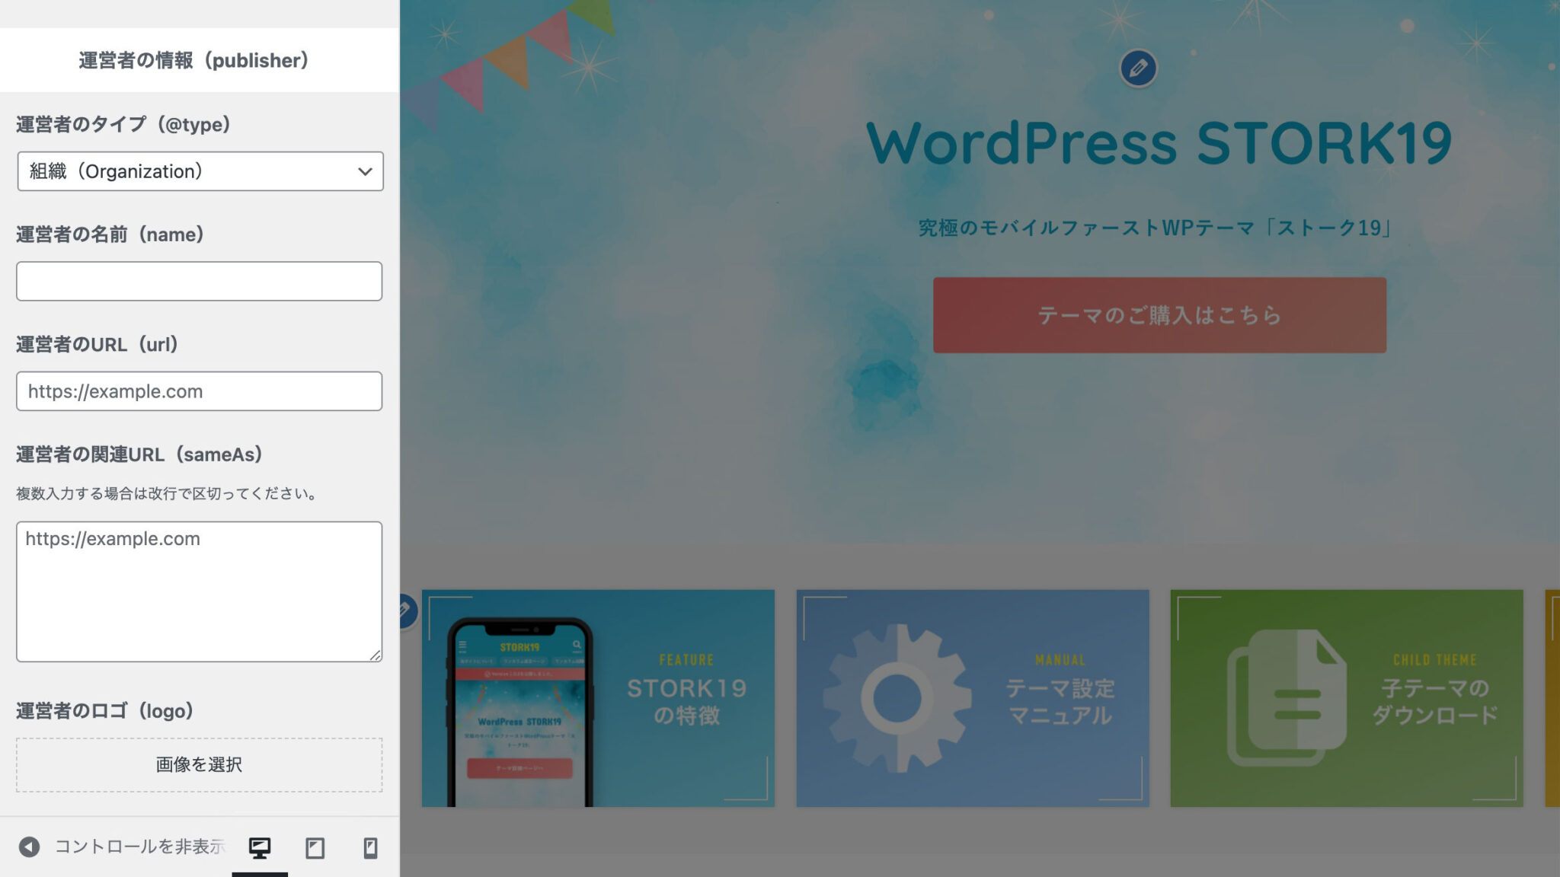Screen dimensions: 1560x877
Task: Hide controls via コントロールを非表示 label
Action: click(139, 847)
